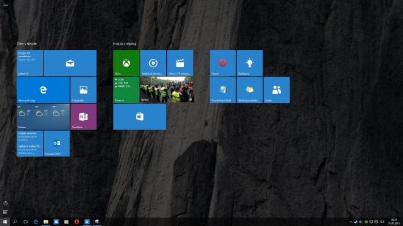Click the Windows Start button
The height and width of the screenshot is (226, 403).
point(5,222)
